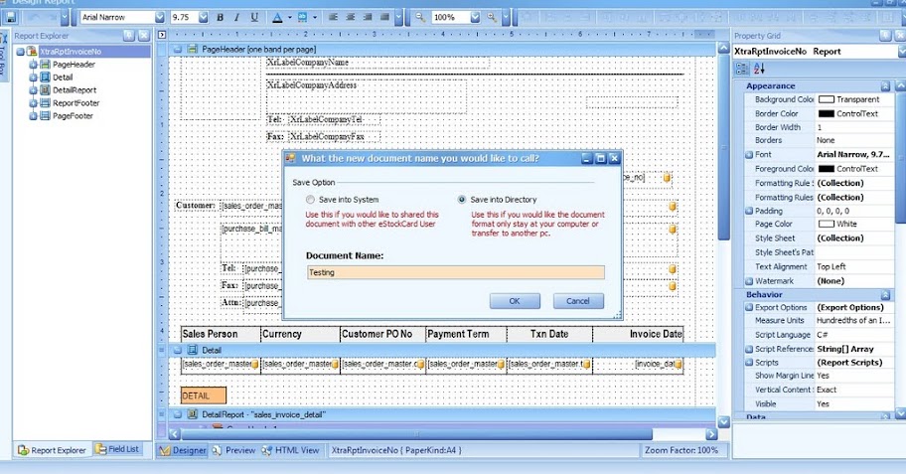Align text left in toolbar
Viewport: 906px width, 474px height.
[x=333, y=17]
